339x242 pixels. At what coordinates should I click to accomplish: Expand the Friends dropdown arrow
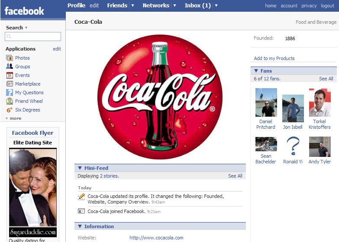(132, 6)
